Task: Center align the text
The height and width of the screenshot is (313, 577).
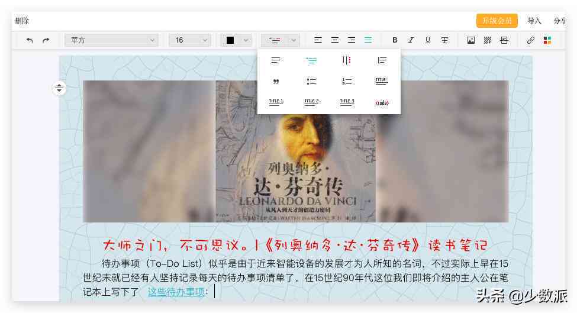Action: (x=335, y=40)
